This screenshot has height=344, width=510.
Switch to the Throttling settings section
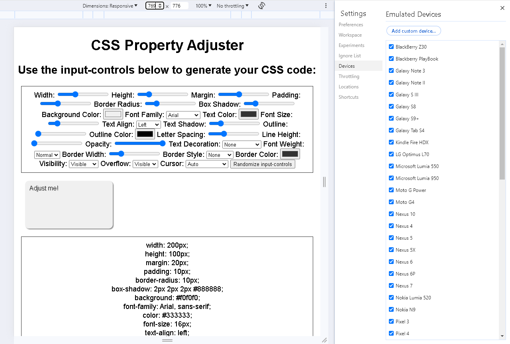pos(349,76)
